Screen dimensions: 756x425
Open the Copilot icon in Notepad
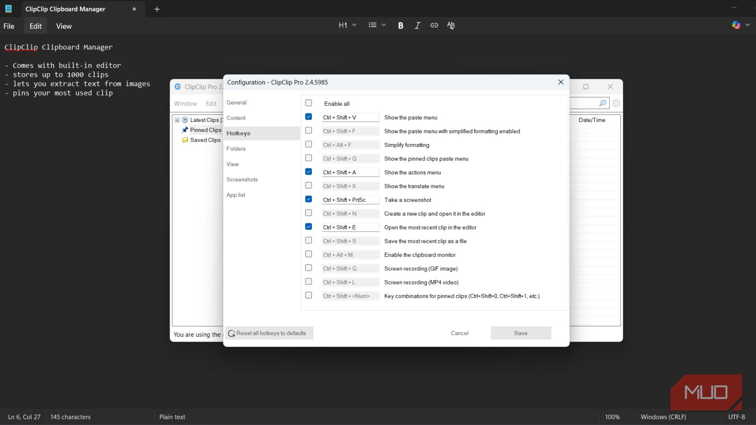tap(736, 25)
